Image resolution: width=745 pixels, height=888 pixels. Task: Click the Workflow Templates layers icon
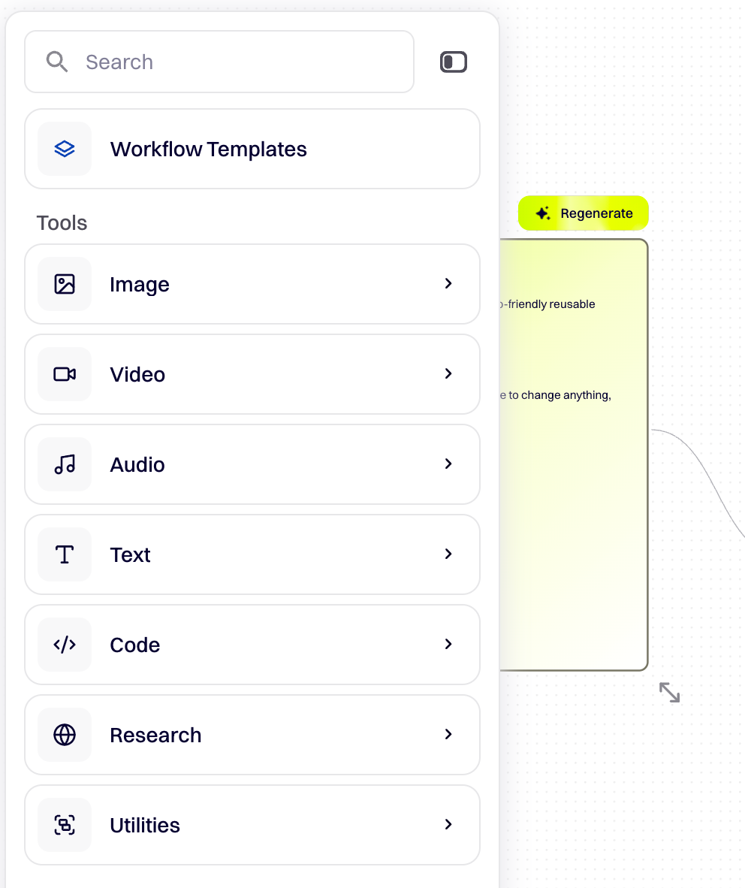65,149
